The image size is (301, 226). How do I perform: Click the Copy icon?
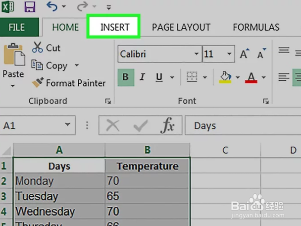38,65
